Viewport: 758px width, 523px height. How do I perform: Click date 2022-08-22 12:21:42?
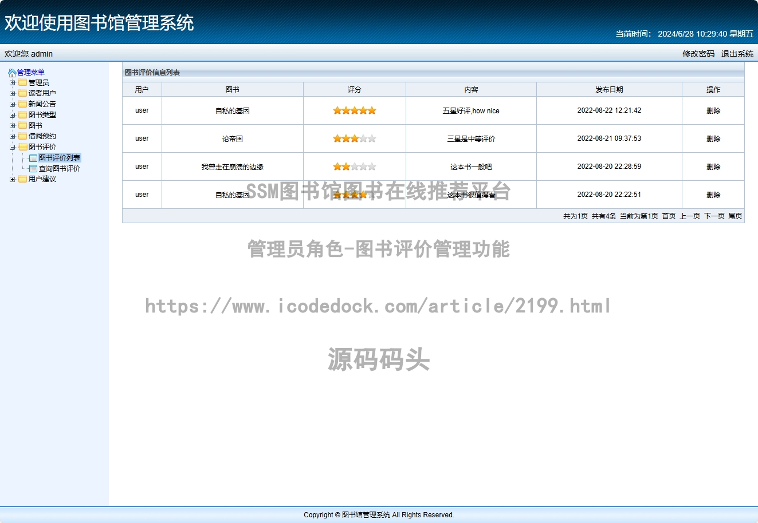coord(609,110)
